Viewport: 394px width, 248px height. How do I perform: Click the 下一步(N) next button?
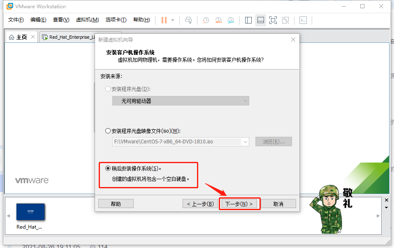[x=239, y=204]
